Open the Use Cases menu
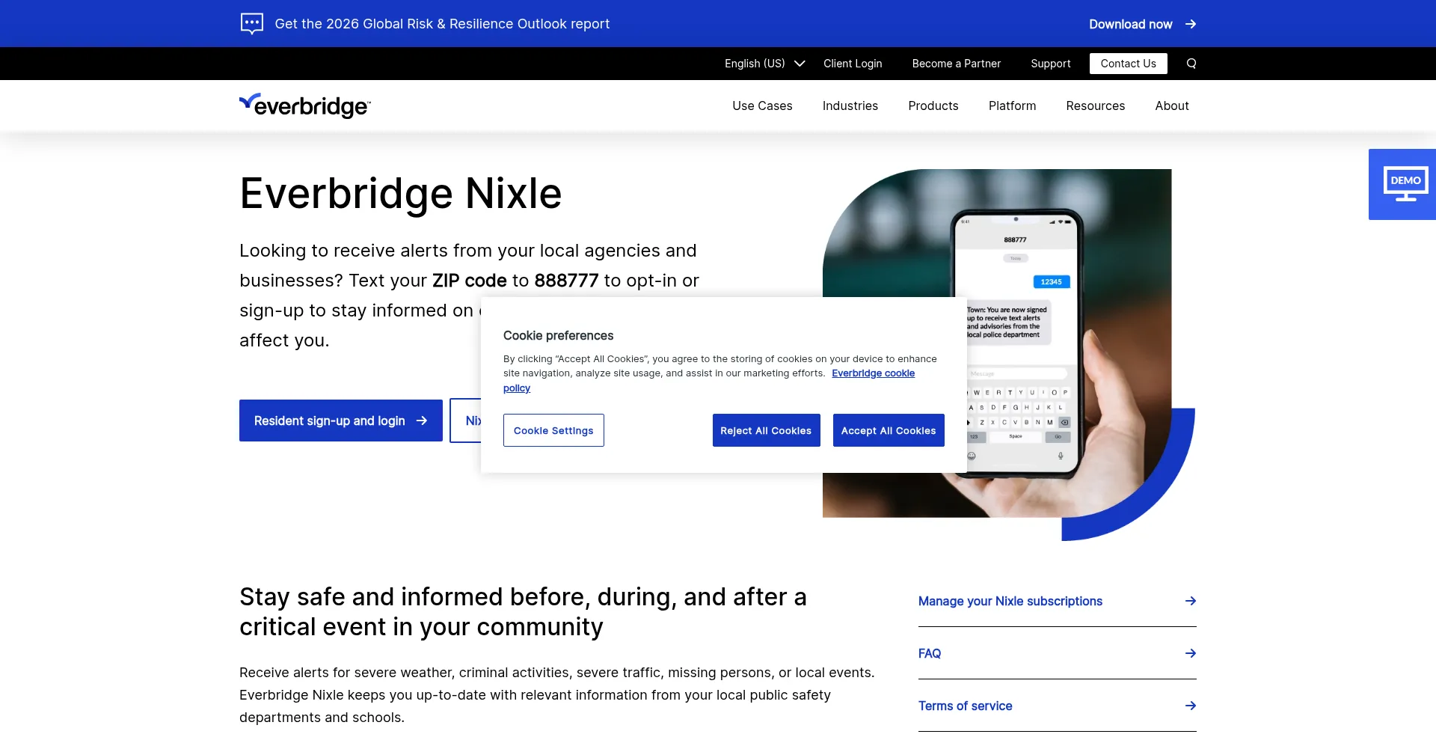The width and height of the screenshot is (1436, 743). click(762, 106)
